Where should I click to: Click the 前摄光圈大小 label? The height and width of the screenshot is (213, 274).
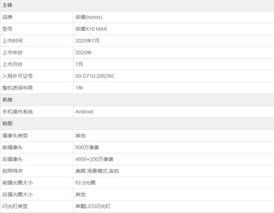[x=17, y=183]
